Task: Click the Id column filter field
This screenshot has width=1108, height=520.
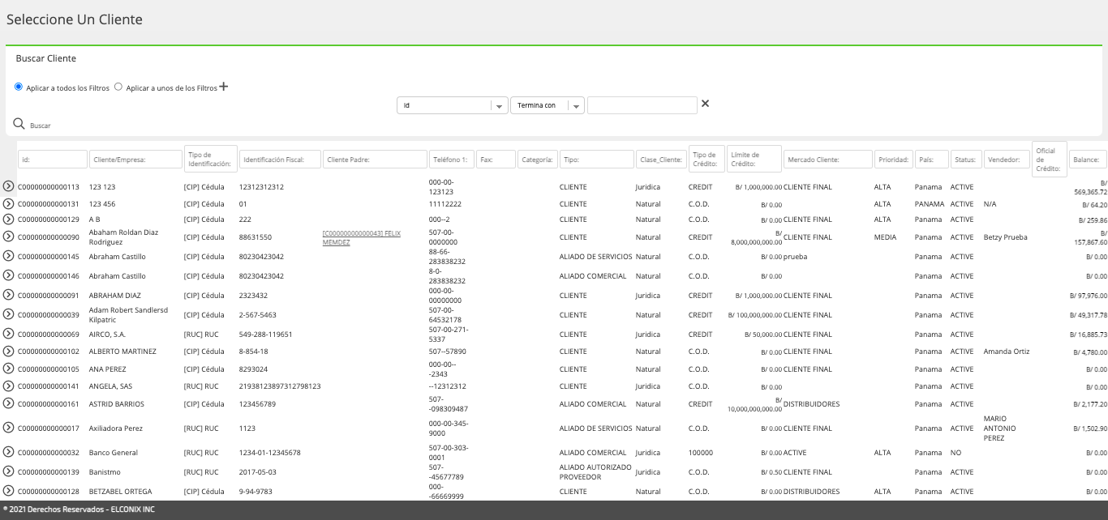Action: 53,160
